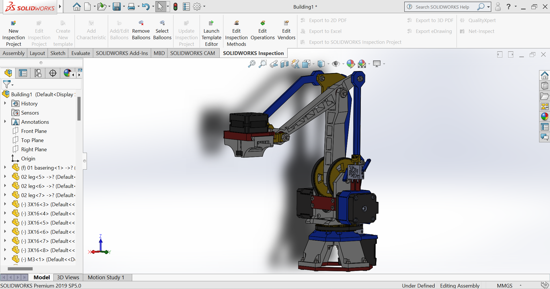Expand the 01 basering<1> component
This screenshot has width=550, height=289.
(5, 168)
